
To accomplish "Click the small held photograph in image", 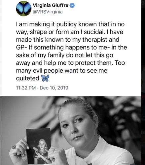I will point(39,146).
